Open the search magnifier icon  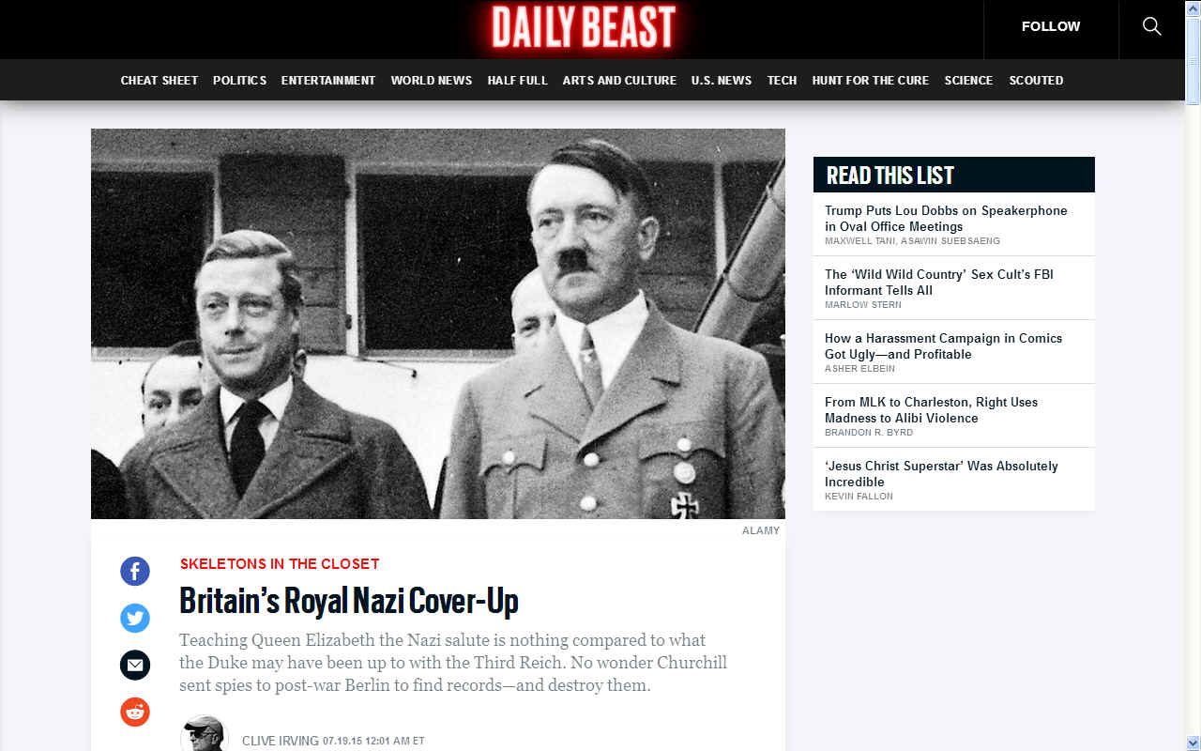tap(1151, 26)
